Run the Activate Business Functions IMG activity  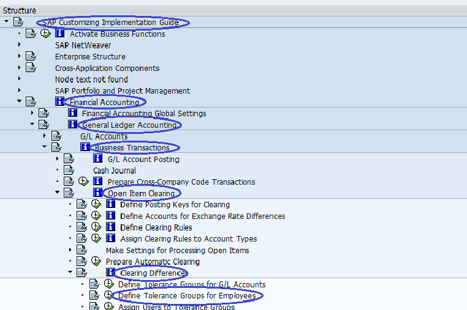click(x=45, y=33)
